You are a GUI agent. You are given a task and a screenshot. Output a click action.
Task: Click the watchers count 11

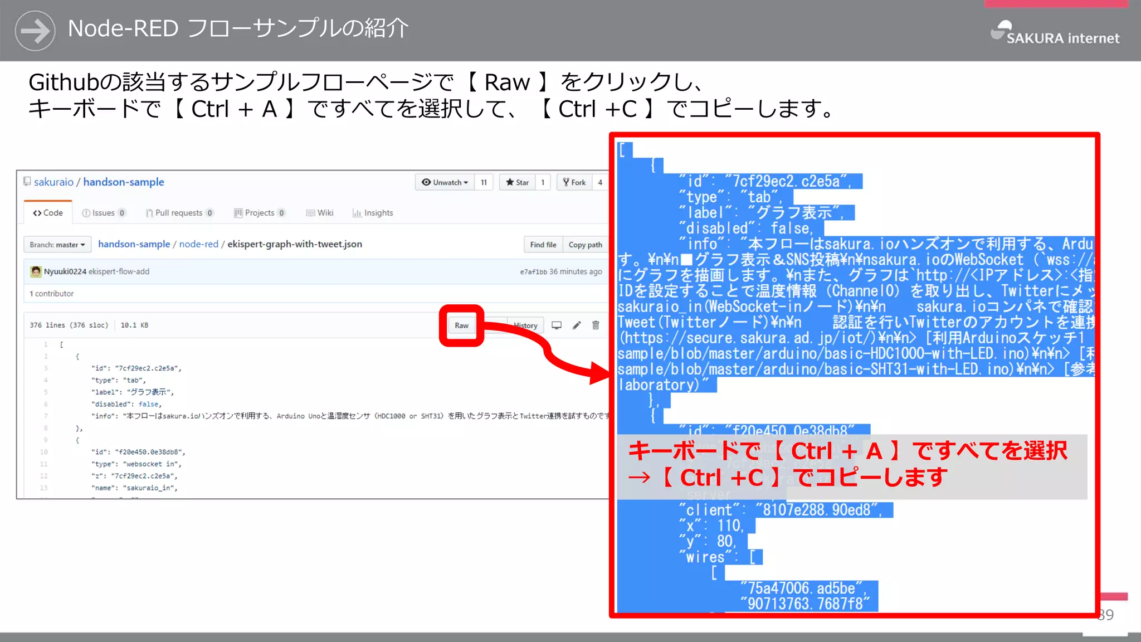tap(484, 182)
